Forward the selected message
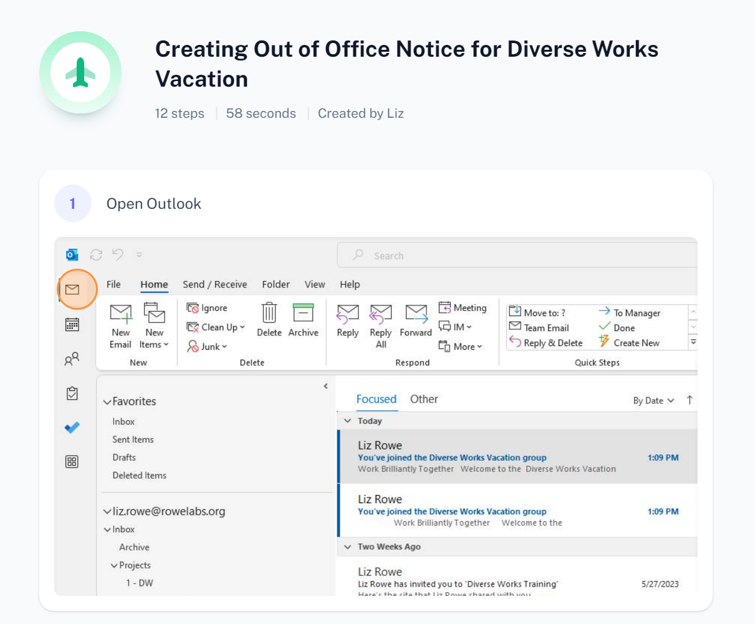755x624 pixels. click(x=416, y=320)
